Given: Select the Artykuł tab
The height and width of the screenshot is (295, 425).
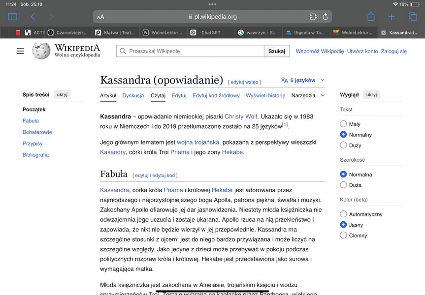Looking at the screenshot, I should click(x=108, y=95).
